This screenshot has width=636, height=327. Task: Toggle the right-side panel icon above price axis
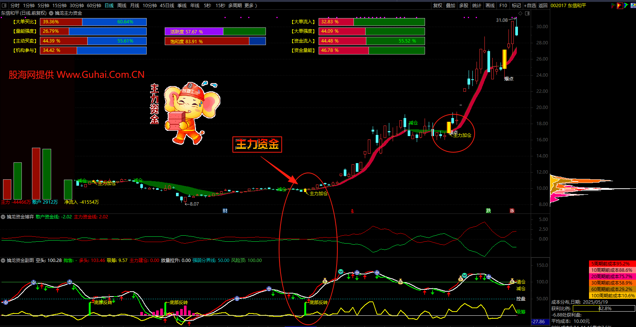coord(527,13)
